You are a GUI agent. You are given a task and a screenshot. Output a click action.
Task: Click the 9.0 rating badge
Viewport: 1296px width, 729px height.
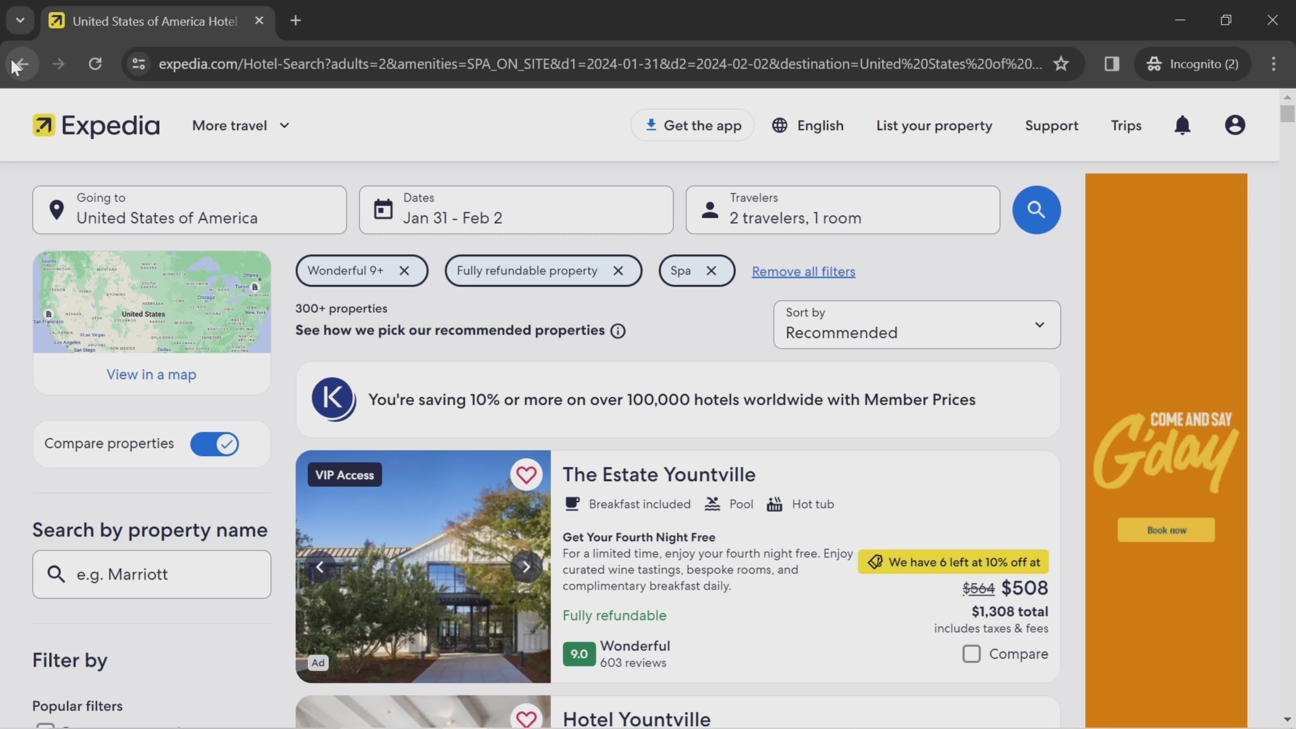(x=579, y=653)
